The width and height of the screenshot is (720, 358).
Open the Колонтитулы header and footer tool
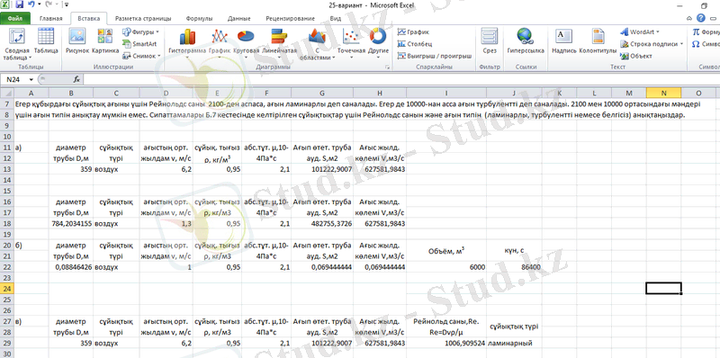tap(598, 41)
